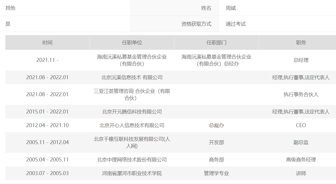Click the 任职单位 column header
336x184 pixels.
point(132,43)
